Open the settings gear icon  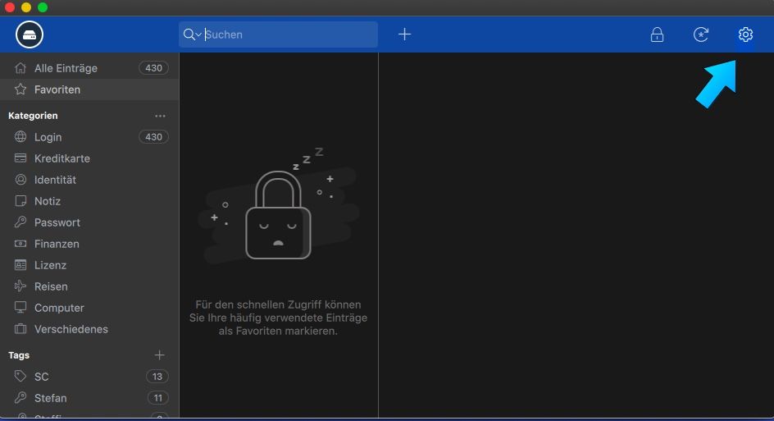pos(744,34)
